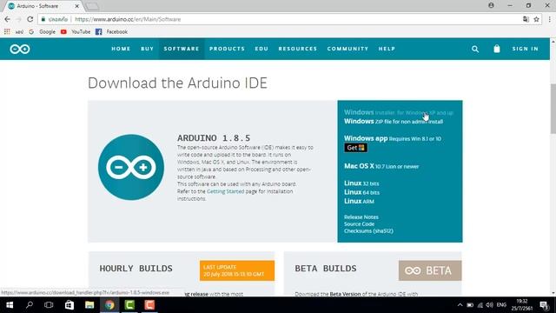Open green Camtasia icon on taskbar
This screenshot has width=556, height=313.
pyautogui.click(x=129, y=305)
